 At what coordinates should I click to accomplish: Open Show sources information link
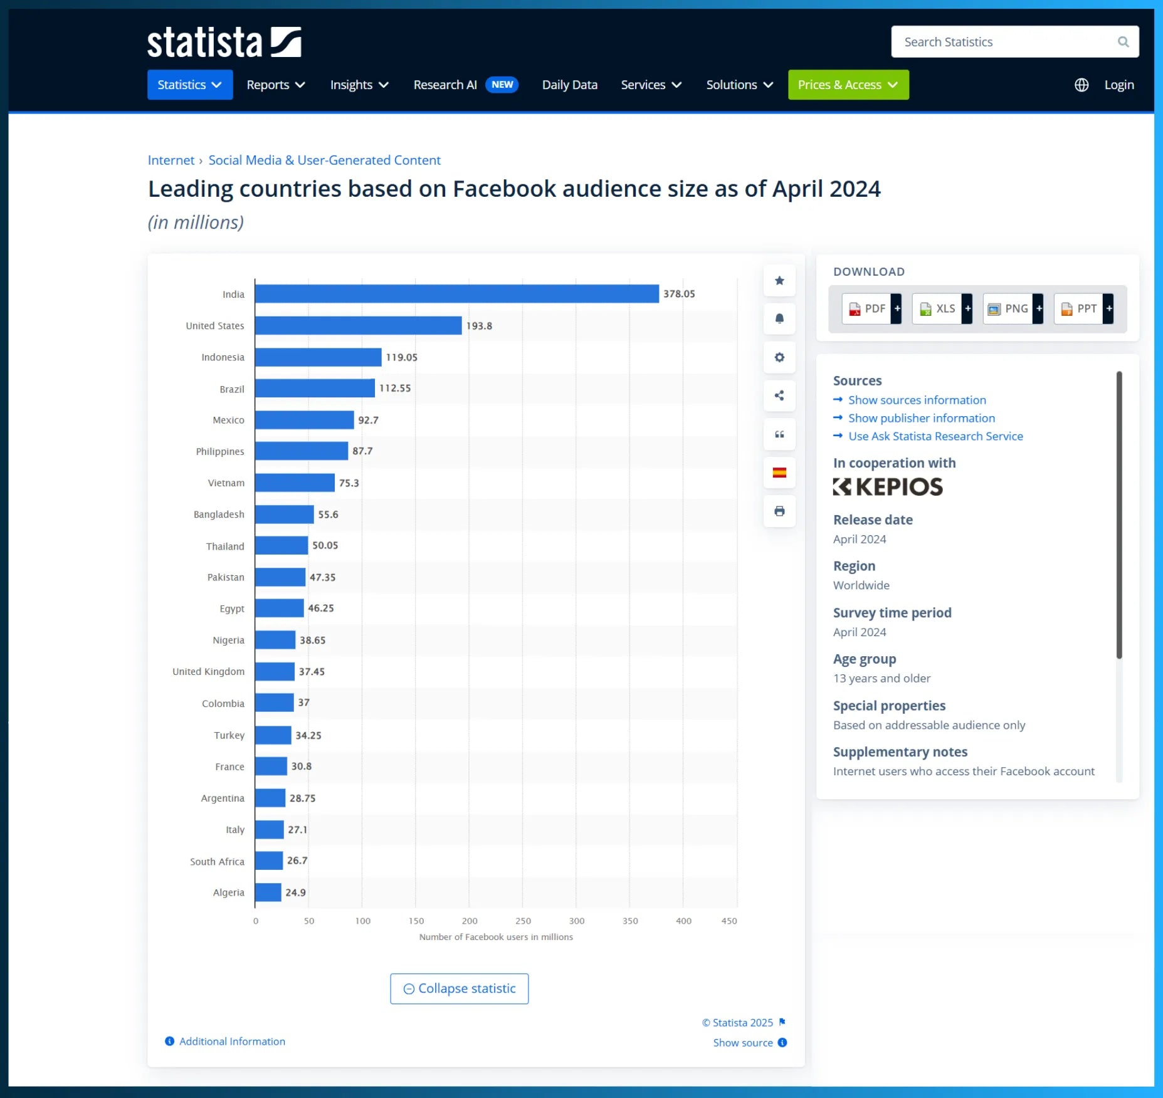917,400
